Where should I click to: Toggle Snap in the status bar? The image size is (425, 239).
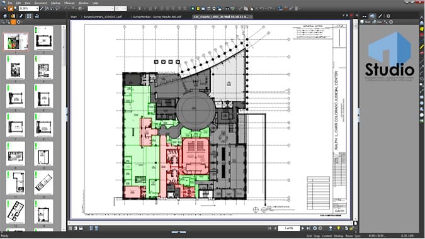317,236
